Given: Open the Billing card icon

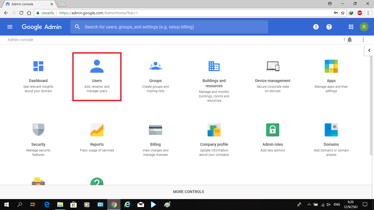Looking at the screenshot, I should pyautogui.click(x=156, y=130).
